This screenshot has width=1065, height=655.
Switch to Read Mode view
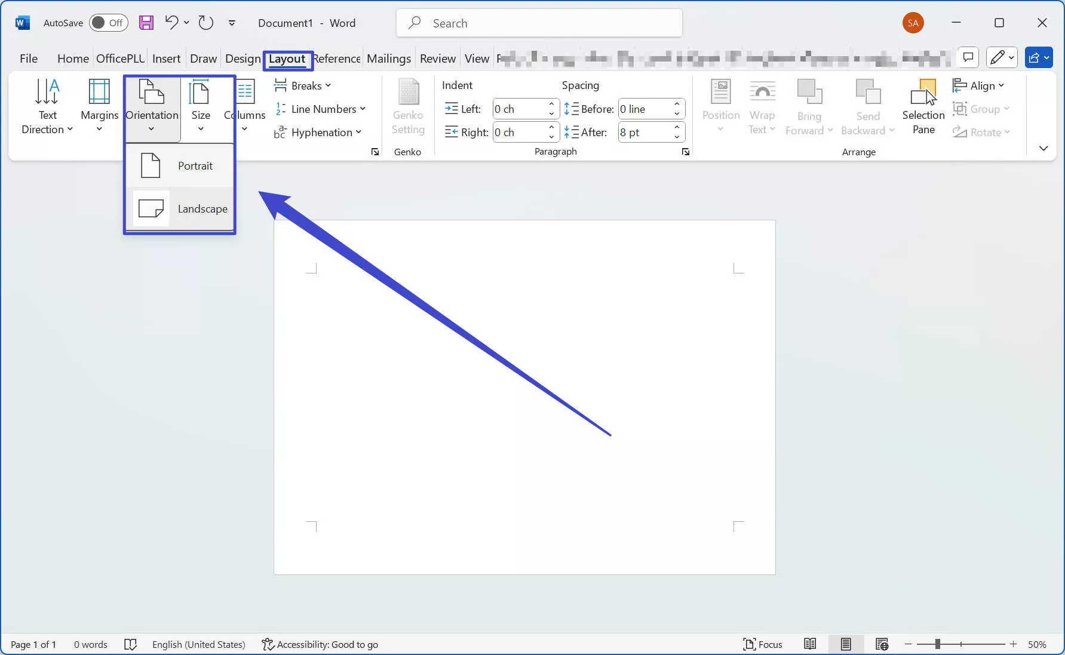click(810, 644)
